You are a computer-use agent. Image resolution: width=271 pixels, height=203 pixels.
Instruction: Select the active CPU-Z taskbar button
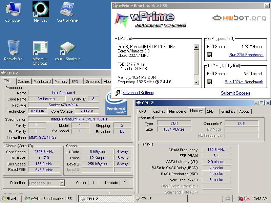click(105, 199)
